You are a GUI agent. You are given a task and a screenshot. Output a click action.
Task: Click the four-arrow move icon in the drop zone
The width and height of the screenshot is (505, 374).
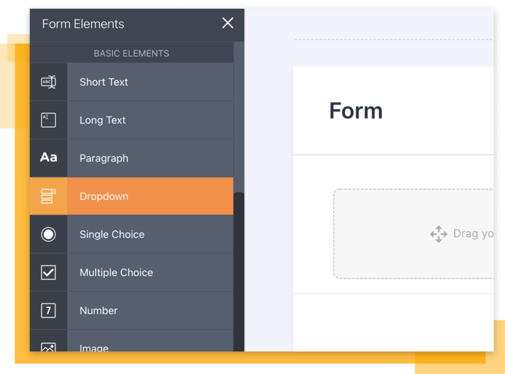pyautogui.click(x=438, y=234)
